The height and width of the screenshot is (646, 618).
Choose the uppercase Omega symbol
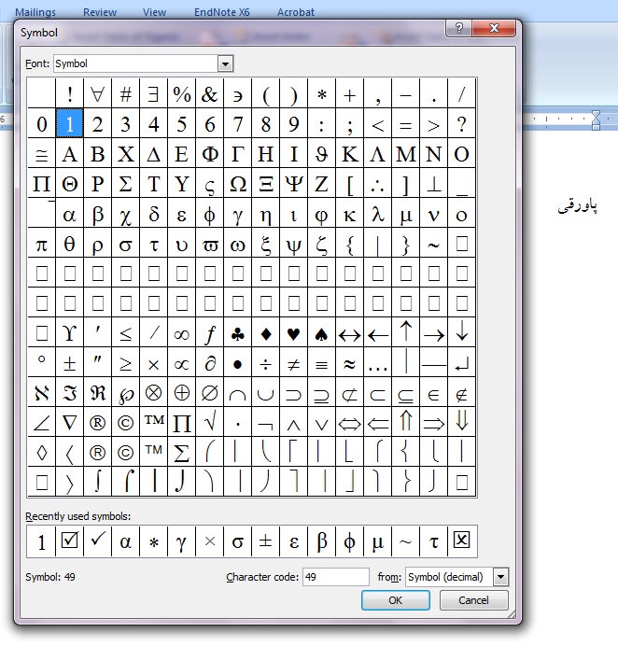[238, 184]
